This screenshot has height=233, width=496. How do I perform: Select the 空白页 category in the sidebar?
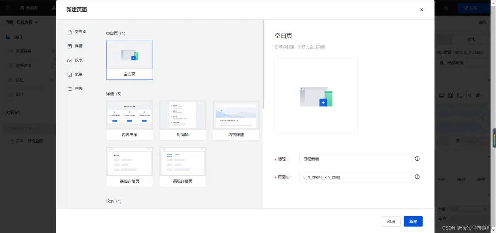coord(77,32)
